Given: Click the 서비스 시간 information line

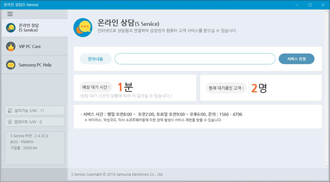Looking at the screenshot, I should (161, 114).
